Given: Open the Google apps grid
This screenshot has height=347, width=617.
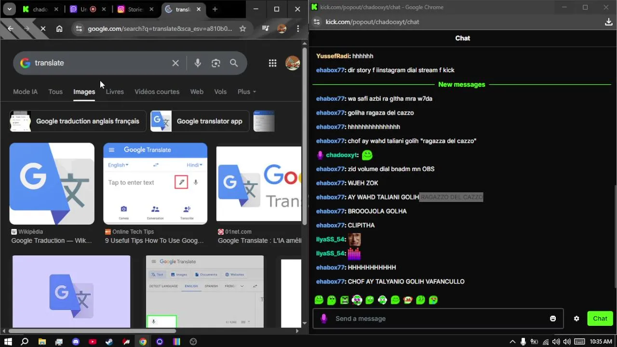Looking at the screenshot, I should tap(273, 63).
